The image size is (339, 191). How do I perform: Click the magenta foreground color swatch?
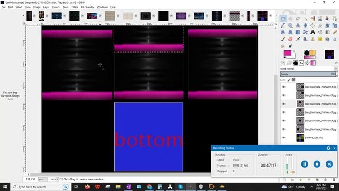[x=287, y=53]
